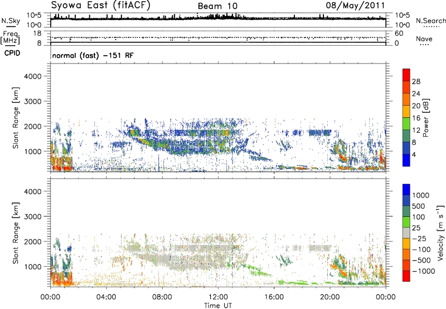Image resolution: width=446 pixels, height=309 pixels.
Task: Click 'Slant Range [km]' label of velocity panel
Action: tap(16, 233)
